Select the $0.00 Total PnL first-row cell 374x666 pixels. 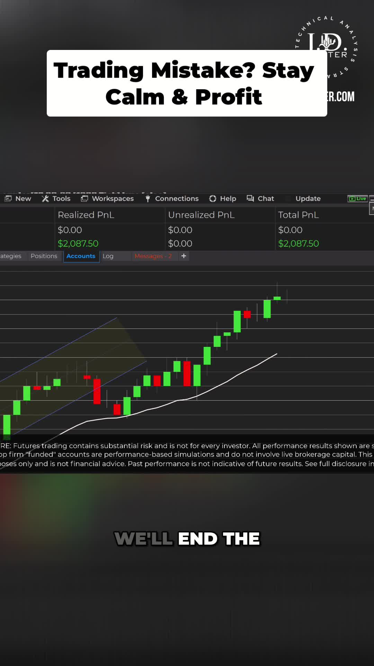click(290, 230)
